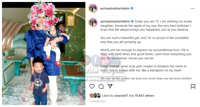Click the globe icon in watermark

114,60
